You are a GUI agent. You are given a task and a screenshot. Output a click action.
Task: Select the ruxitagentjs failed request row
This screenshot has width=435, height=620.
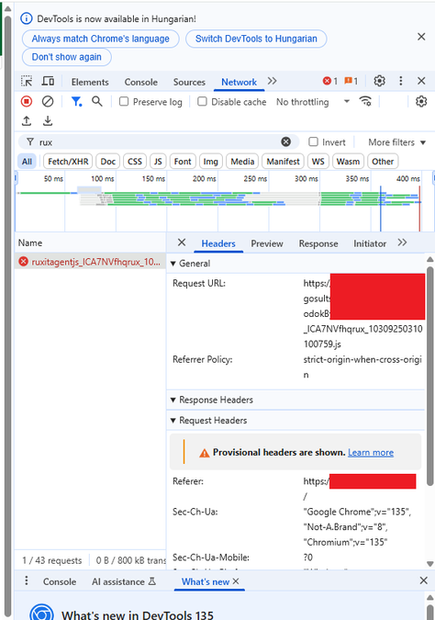tap(90, 262)
